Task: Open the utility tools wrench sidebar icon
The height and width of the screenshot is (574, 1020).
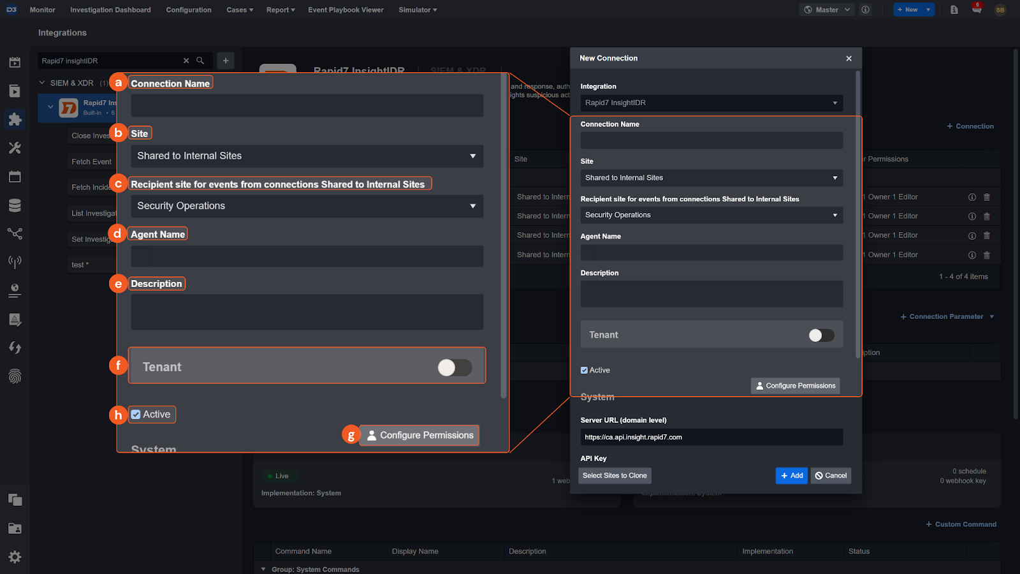Action: pos(15,148)
